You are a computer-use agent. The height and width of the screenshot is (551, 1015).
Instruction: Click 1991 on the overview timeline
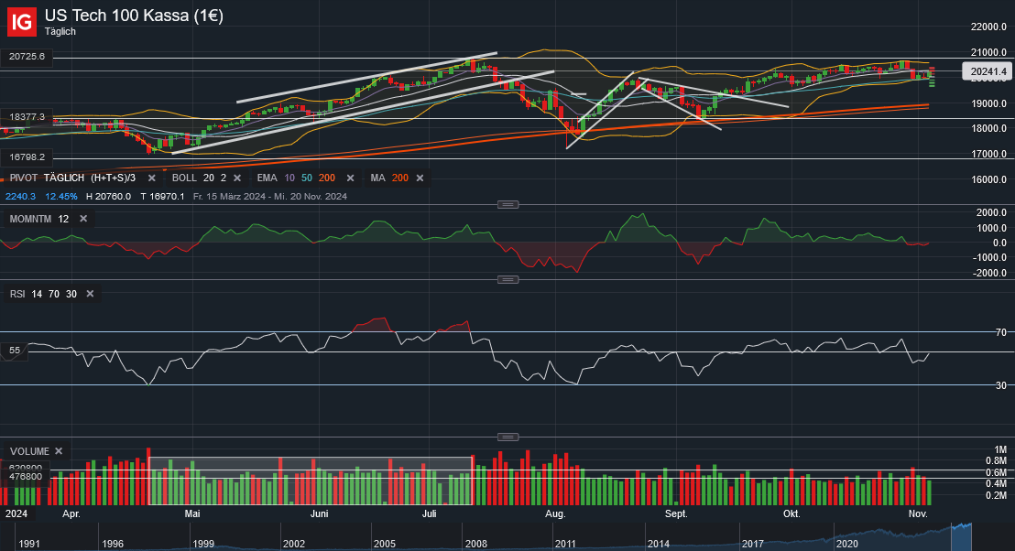click(30, 544)
